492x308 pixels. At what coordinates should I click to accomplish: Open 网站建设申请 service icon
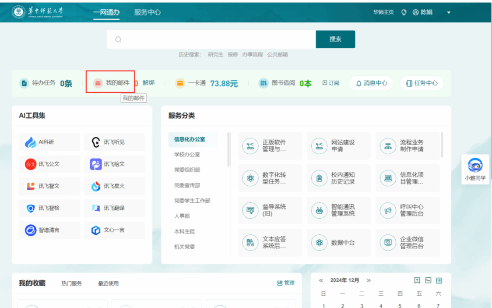[x=319, y=146]
